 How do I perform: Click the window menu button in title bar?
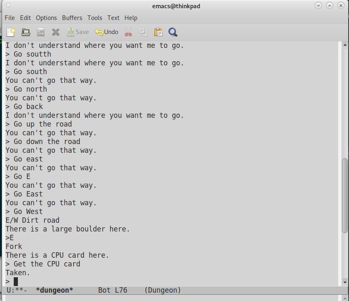tap(8, 5)
